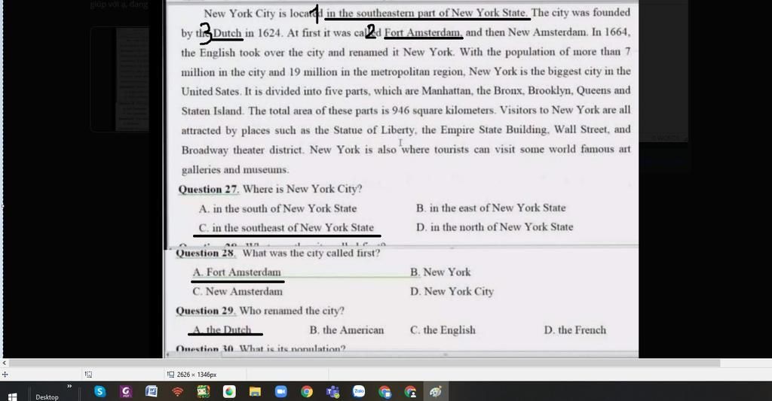Viewport: 772px width, 401px height.
Task: Open Zalo from the taskbar
Action: [358, 392]
